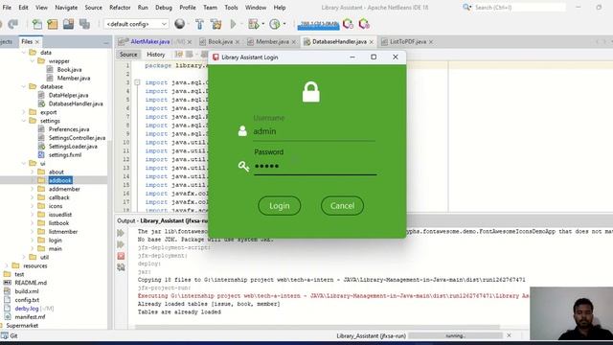The width and height of the screenshot is (613, 345).
Task: Click the Profile Project clock icon
Action: pos(275,24)
